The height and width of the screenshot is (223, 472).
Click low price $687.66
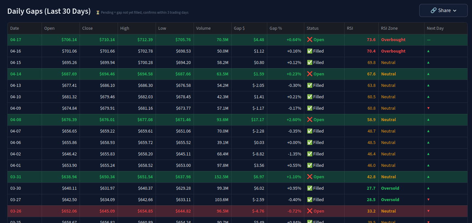point(183,74)
